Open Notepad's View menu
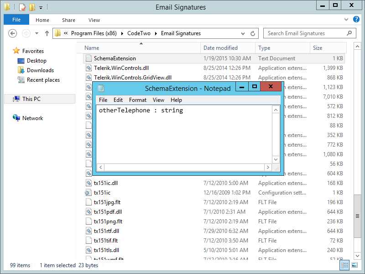Image resolution: width=365 pixels, height=274 pixels. coord(158,100)
